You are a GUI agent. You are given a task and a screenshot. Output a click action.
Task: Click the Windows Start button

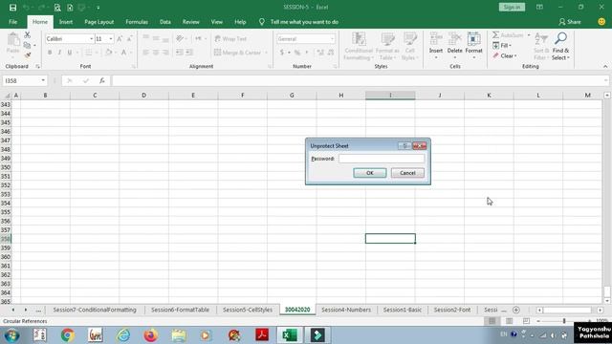click(11, 335)
